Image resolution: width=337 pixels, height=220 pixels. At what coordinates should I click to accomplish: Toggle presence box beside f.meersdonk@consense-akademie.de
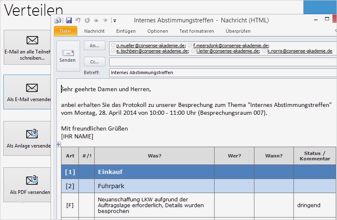pyautogui.click(x=190, y=45)
